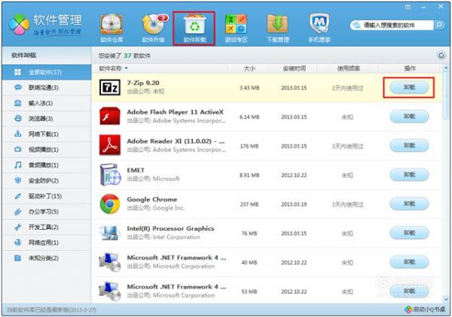Click the 2013.03.19 install date cell
This screenshot has height=317, width=452.
point(294,204)
